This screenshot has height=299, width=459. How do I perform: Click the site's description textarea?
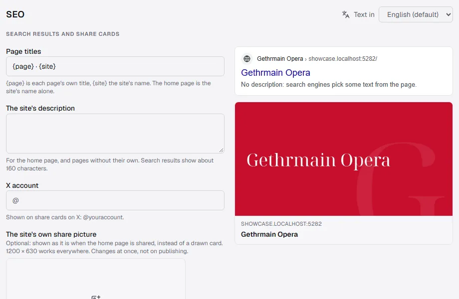(115, 134)
